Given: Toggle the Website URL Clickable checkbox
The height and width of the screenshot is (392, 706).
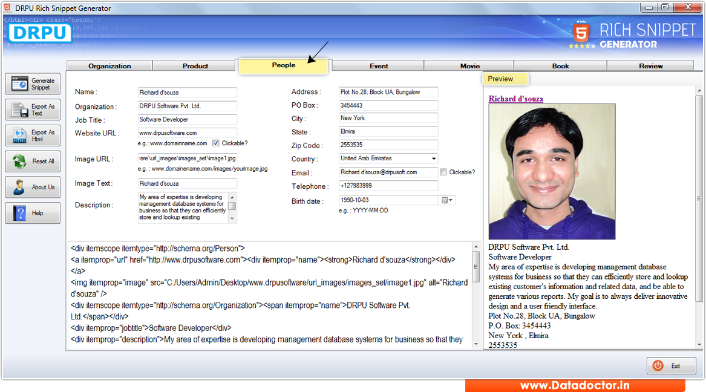Looking at the screenshot, I should tap(216, 143).
